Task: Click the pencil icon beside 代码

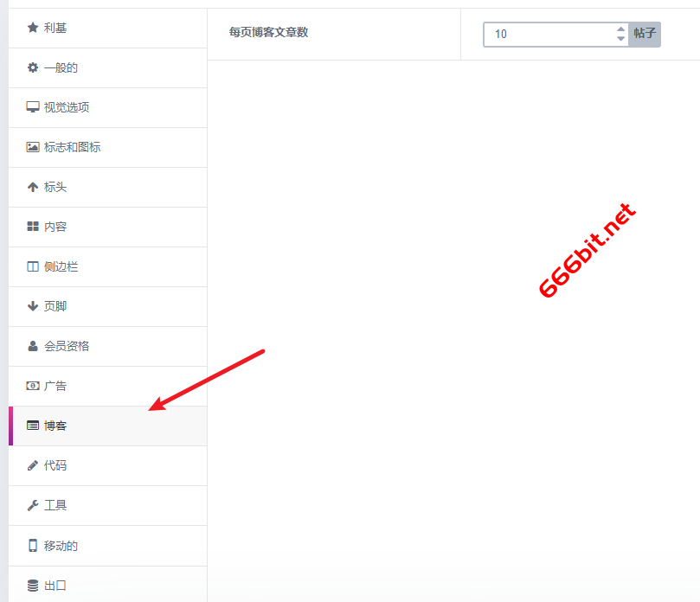Action: tap(33, 465)
